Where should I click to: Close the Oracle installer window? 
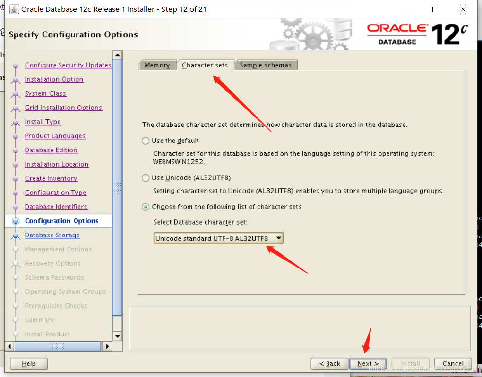click(463, 9)
